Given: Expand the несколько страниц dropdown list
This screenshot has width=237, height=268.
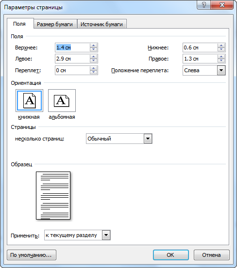Looking at the screenshot, I should click(x=148, y=139).
